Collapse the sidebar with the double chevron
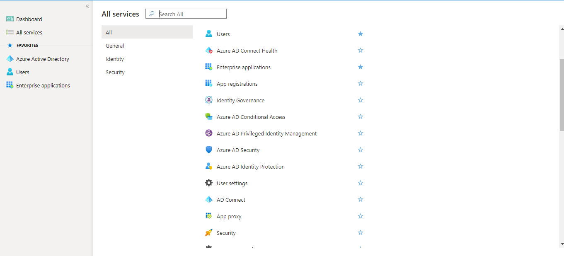The height and width of the screenshot is (256, 564). point(87,6)
